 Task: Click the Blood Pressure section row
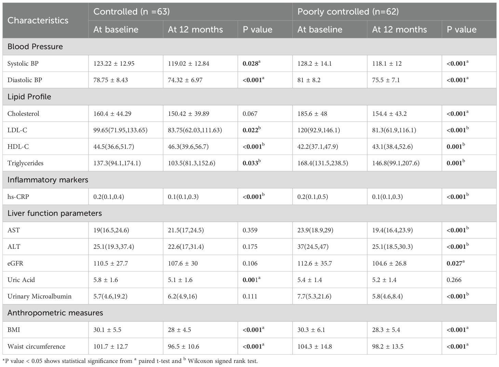click(x=35, y=46)
